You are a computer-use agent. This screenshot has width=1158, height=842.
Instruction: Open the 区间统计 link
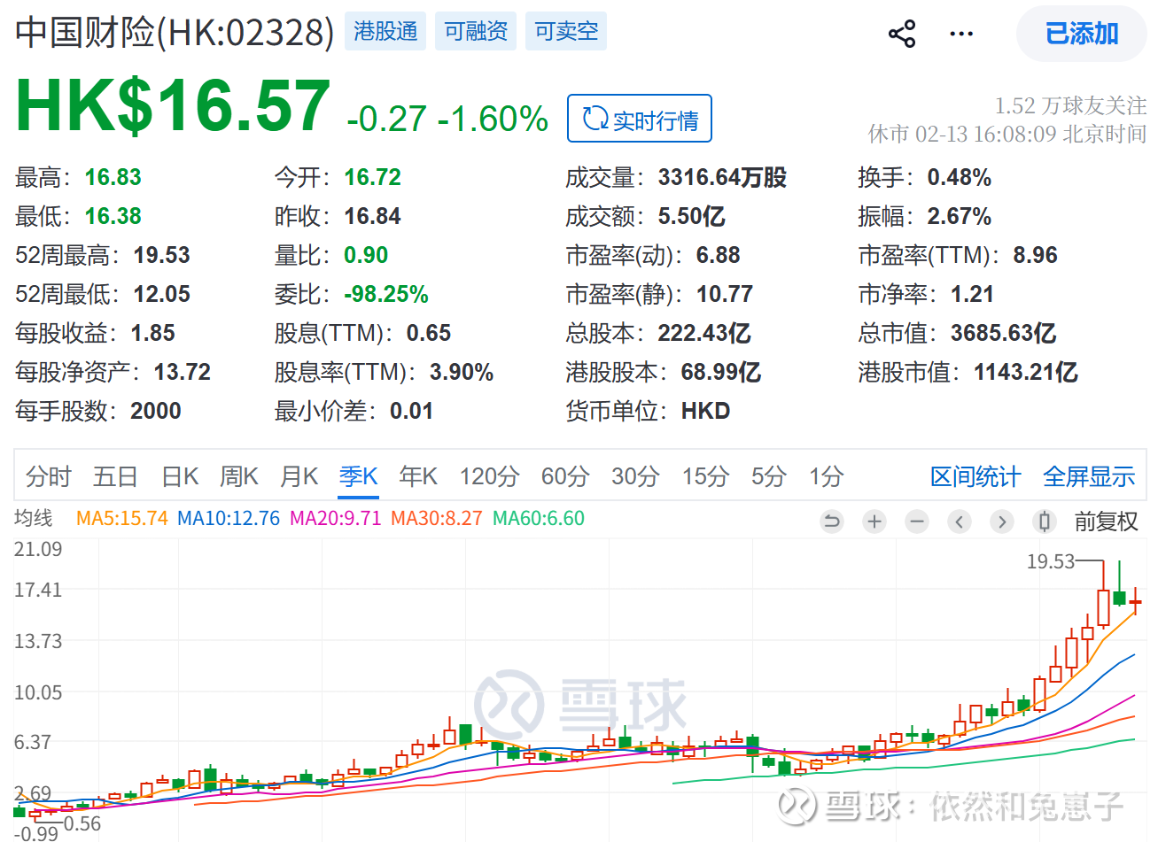click(x=975, y=476)
